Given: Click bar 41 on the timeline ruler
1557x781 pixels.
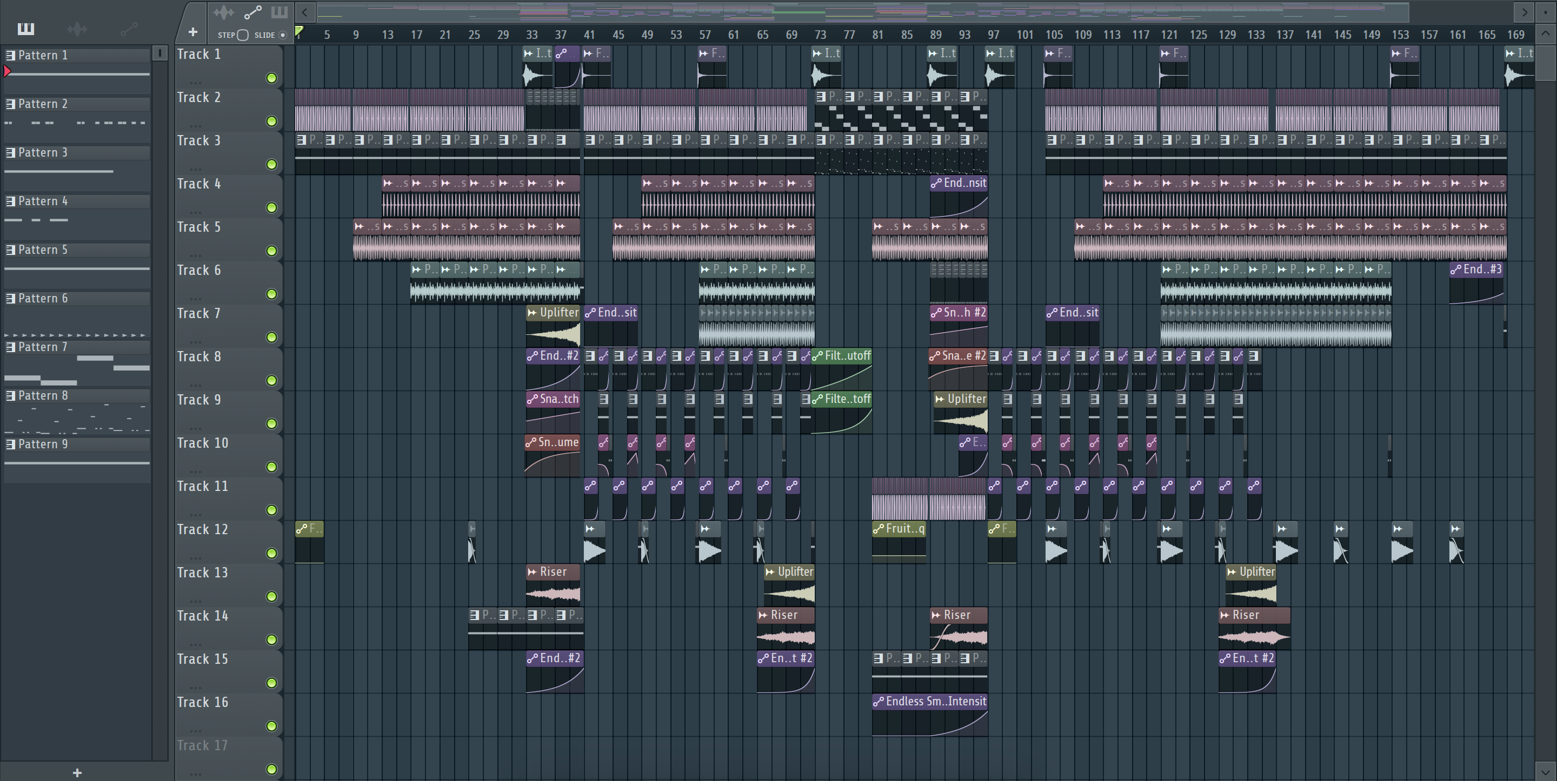Looking at the screenshot, I should [589, 35].
